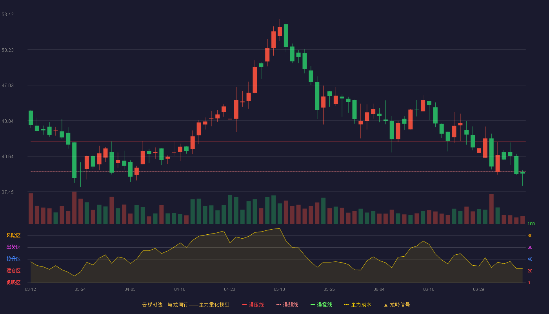The height and width of the screenshot is (314, 549).
Task: Click the 37.45 price axis label
Action: [8, 192]
